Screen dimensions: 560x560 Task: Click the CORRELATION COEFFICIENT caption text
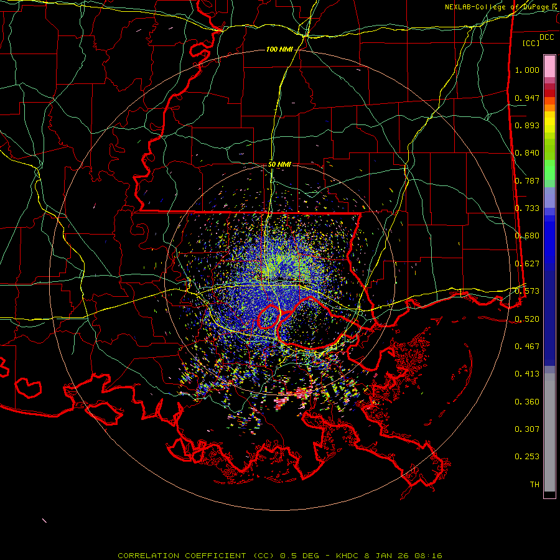182,556
